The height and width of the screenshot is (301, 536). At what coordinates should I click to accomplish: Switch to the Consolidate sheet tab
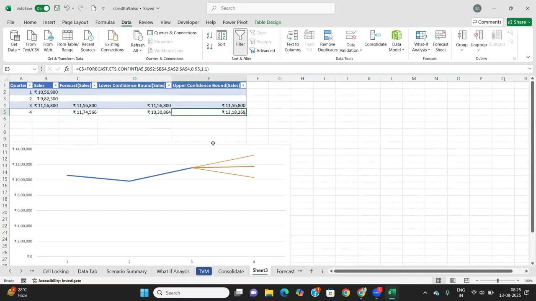pyautogui.click(x=231, y=271)
